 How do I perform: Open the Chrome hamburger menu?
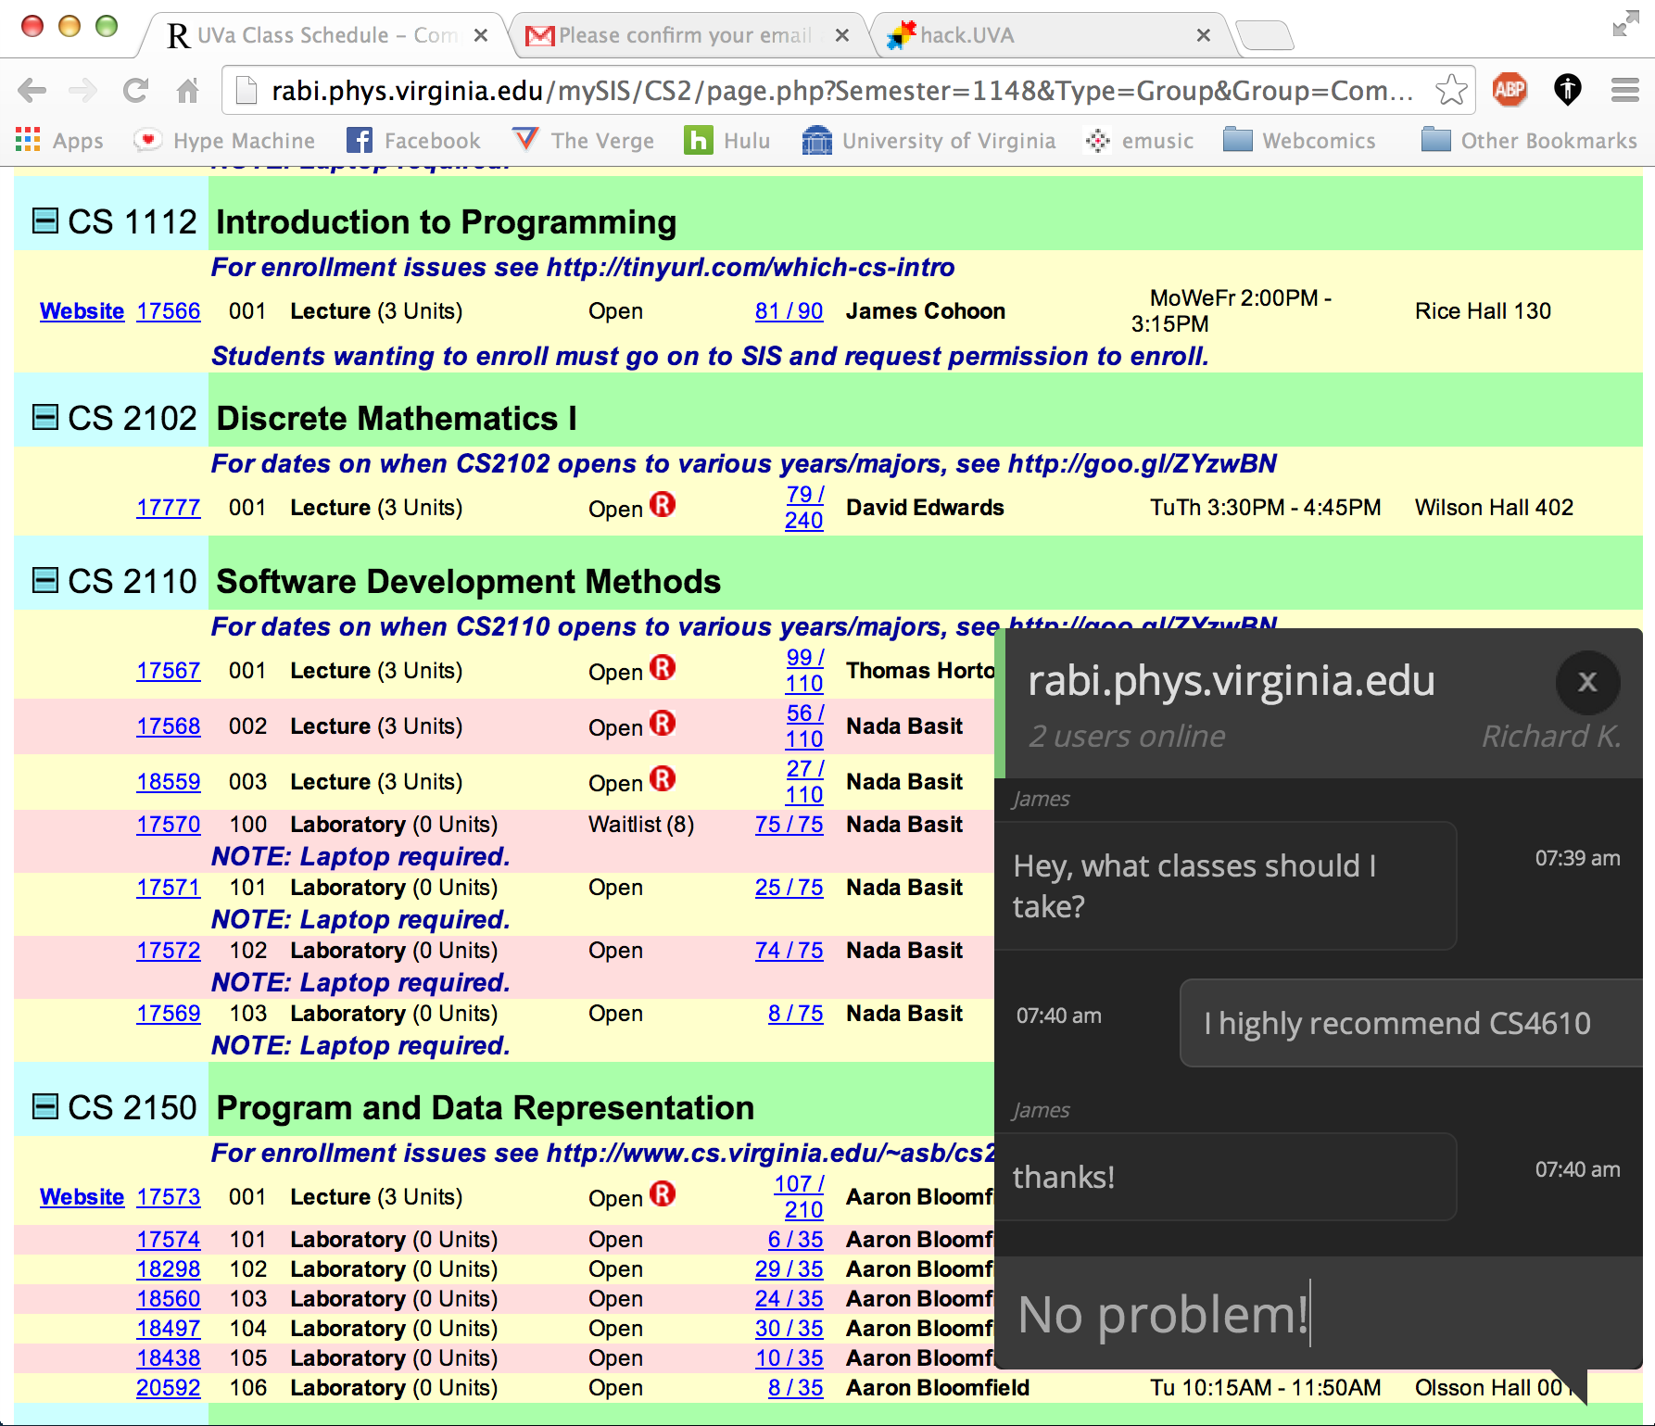pos(1625,90)
